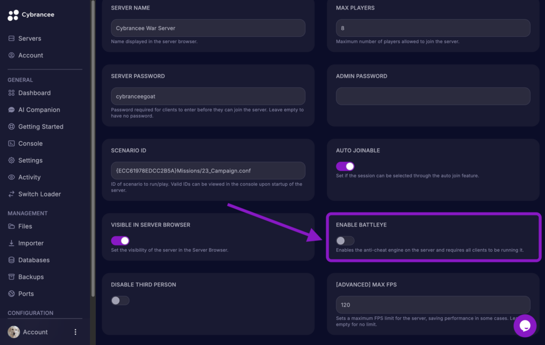Open Importer link
The width and height of the screenshot is (545, 345).
point(31,243)
